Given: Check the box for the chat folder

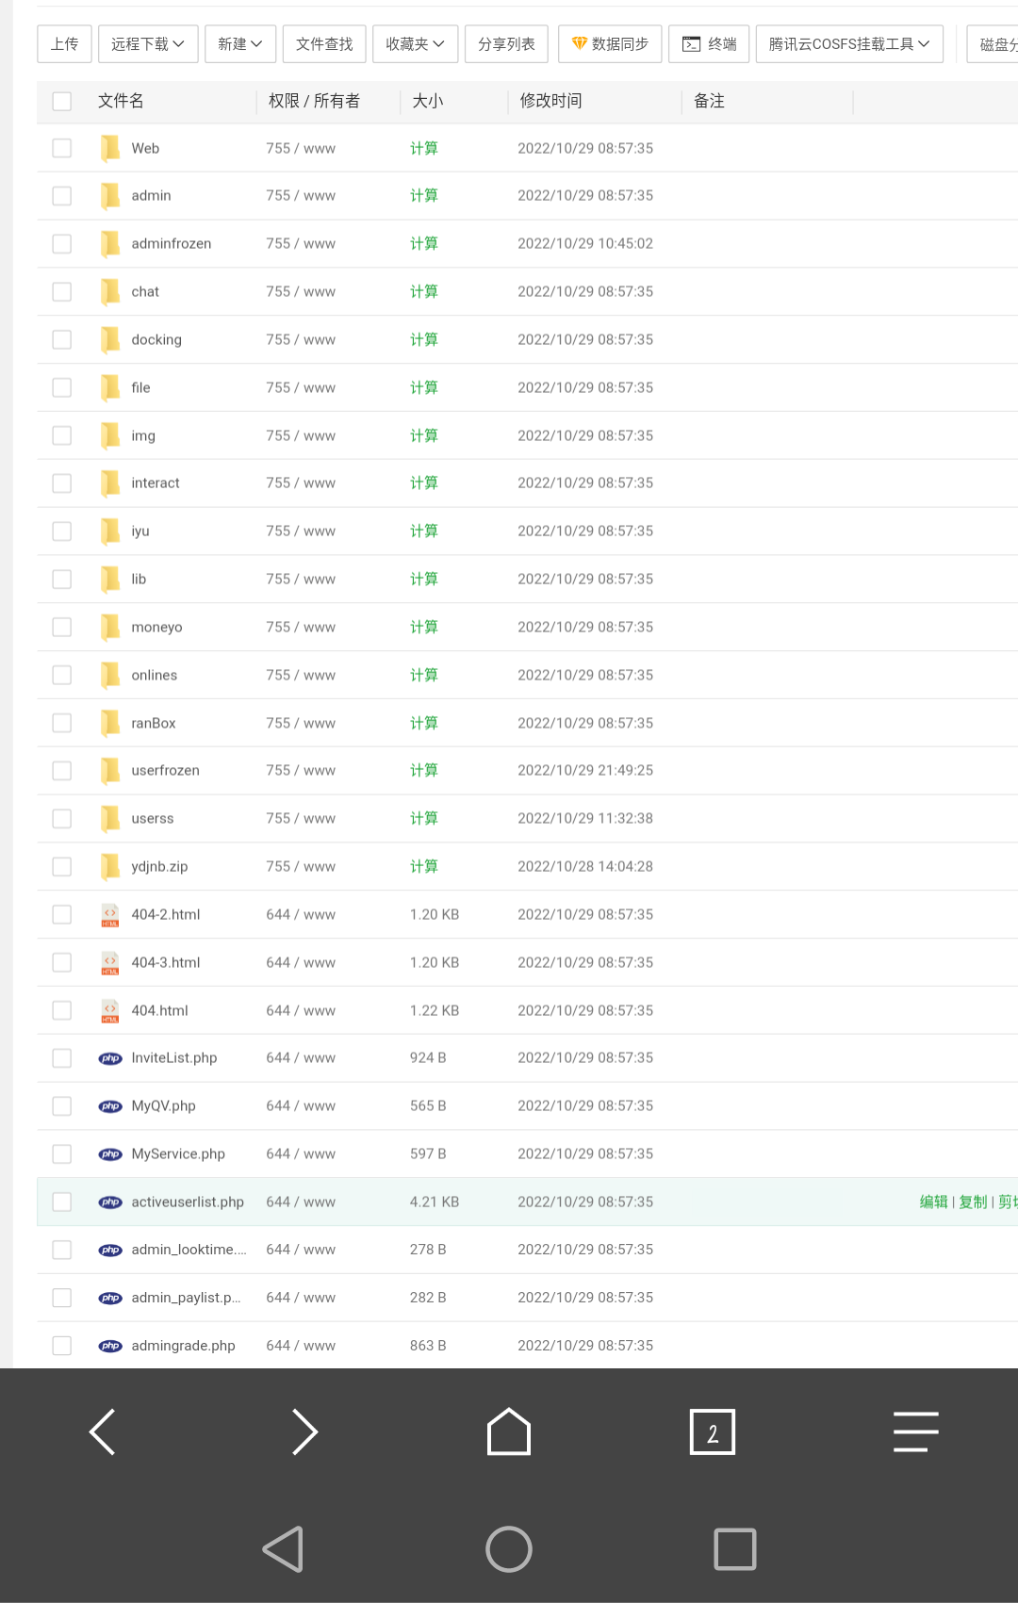Looking at the screenshot, I should point(62,292).
